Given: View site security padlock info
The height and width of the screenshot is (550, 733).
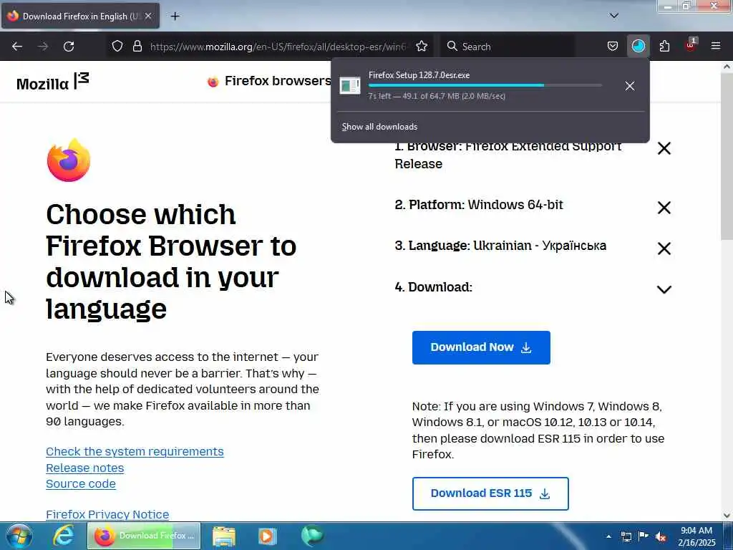Looking at the screenshot, I should 137,46.
